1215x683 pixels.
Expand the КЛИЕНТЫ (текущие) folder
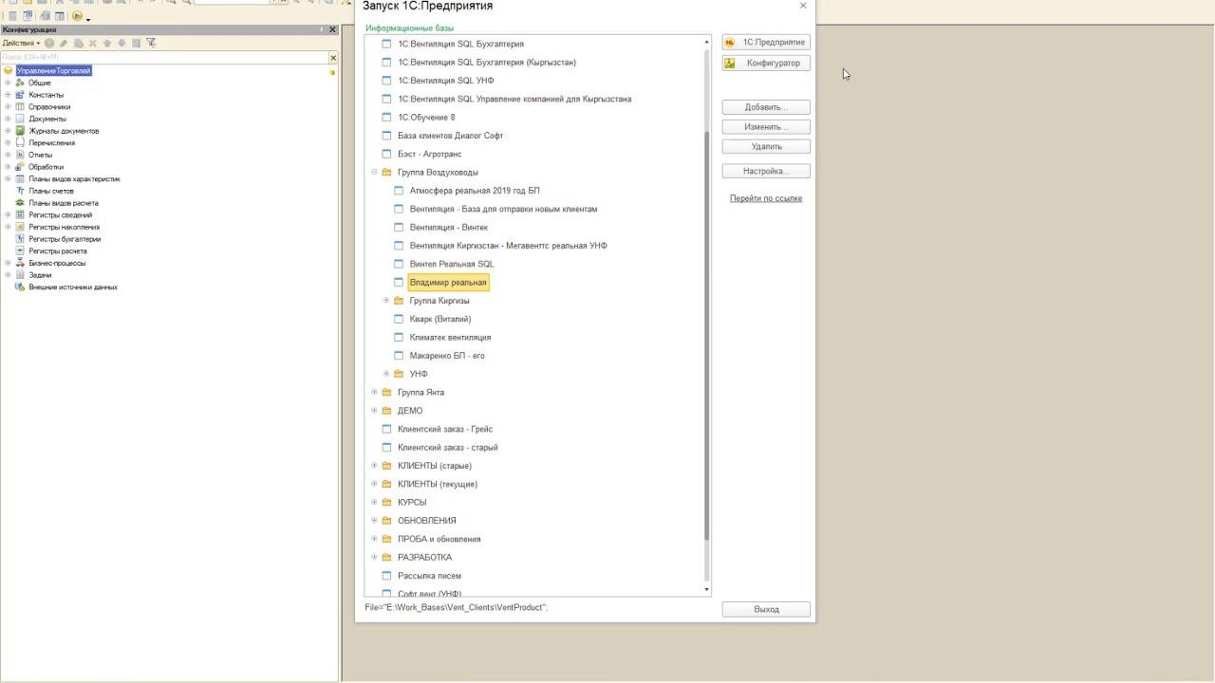point(374,484)
